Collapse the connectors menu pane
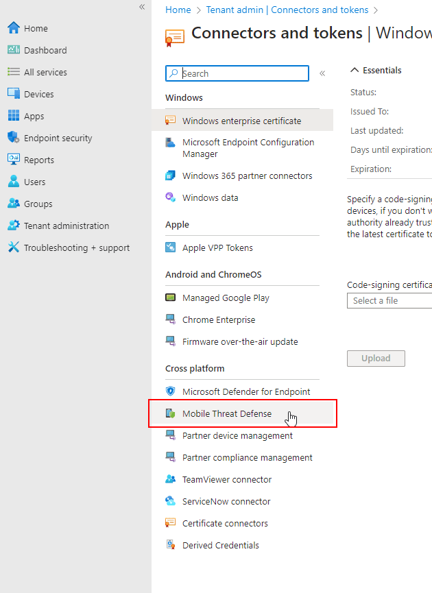432x593 pixels. (322, 73)
